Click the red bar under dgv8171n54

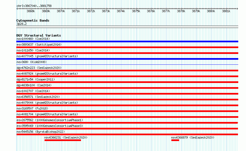(127, 82)
